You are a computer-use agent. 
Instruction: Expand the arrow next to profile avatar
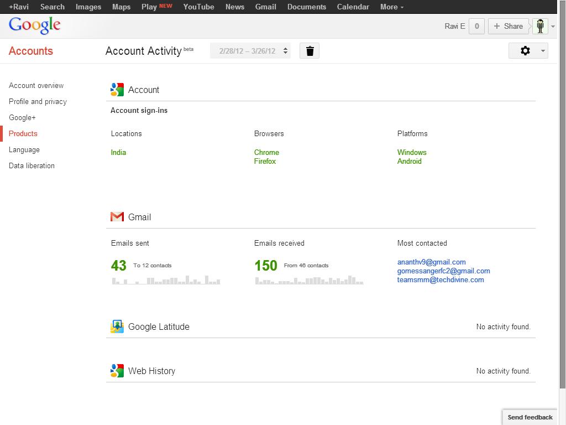(553, 27)
